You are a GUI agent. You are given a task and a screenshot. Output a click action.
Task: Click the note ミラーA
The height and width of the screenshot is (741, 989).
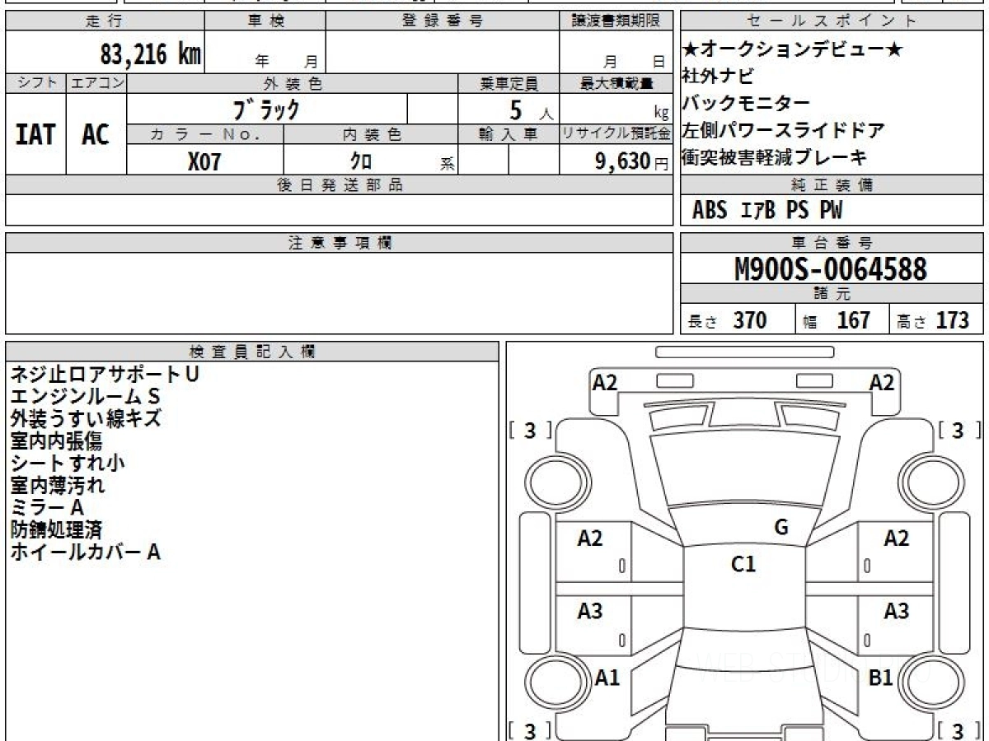click(x=47, y=507)
